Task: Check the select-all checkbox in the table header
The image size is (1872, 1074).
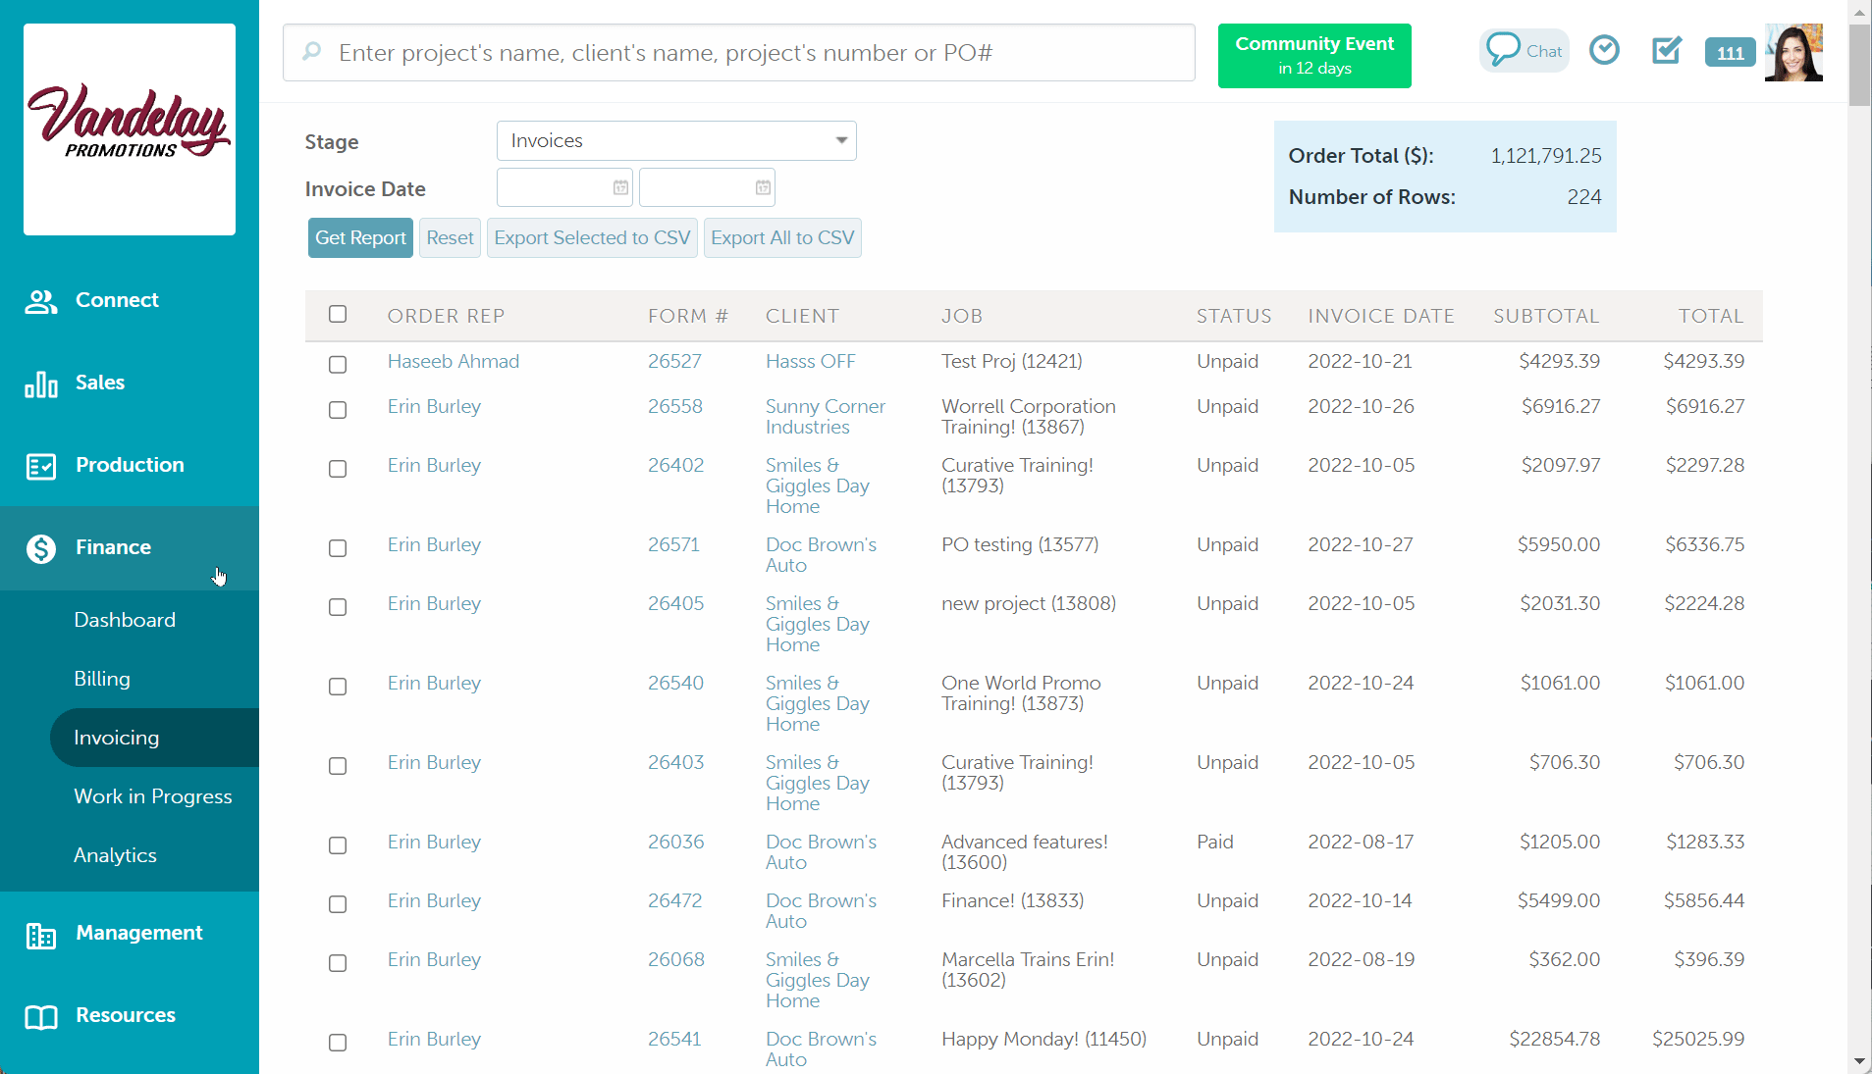Action: point(338,314)
